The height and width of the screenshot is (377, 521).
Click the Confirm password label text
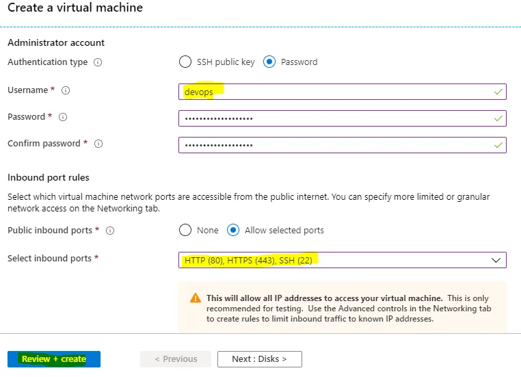(x=44, y=143)
